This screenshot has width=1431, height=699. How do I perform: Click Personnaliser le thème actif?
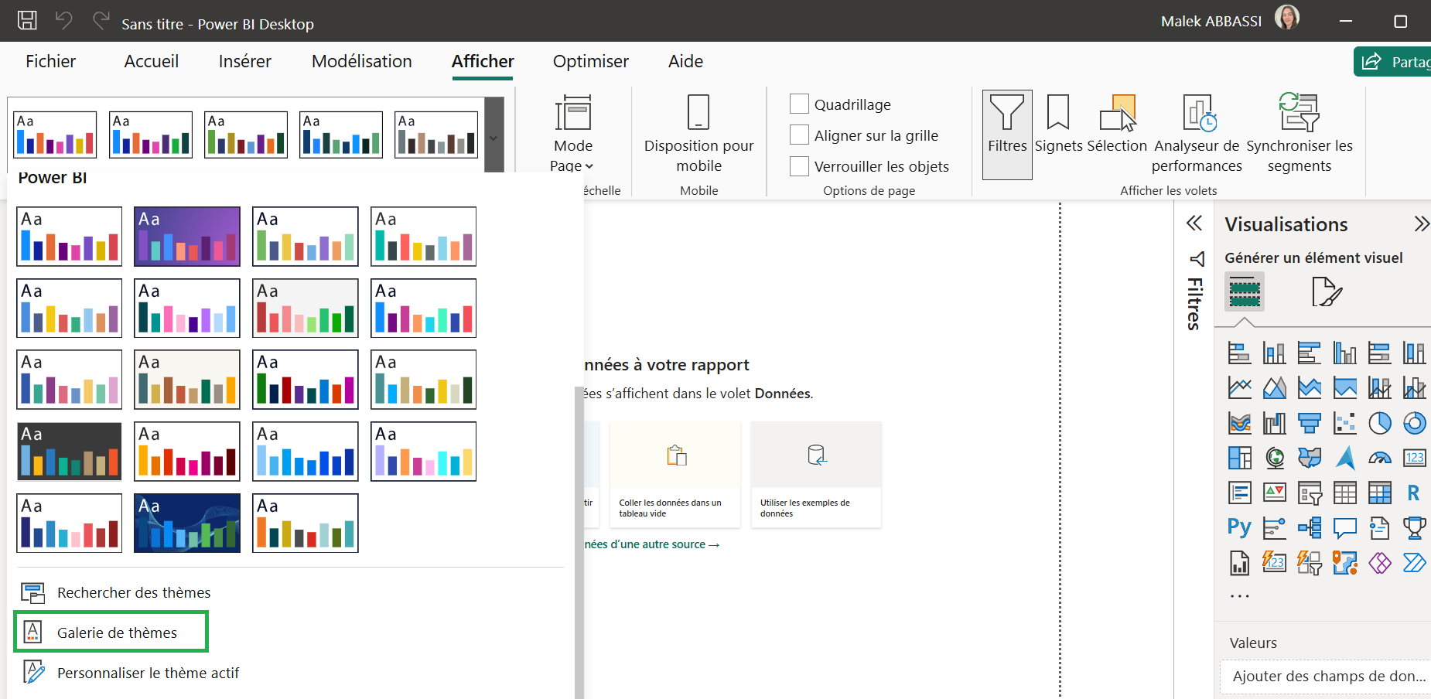click(x=148, y=672)
